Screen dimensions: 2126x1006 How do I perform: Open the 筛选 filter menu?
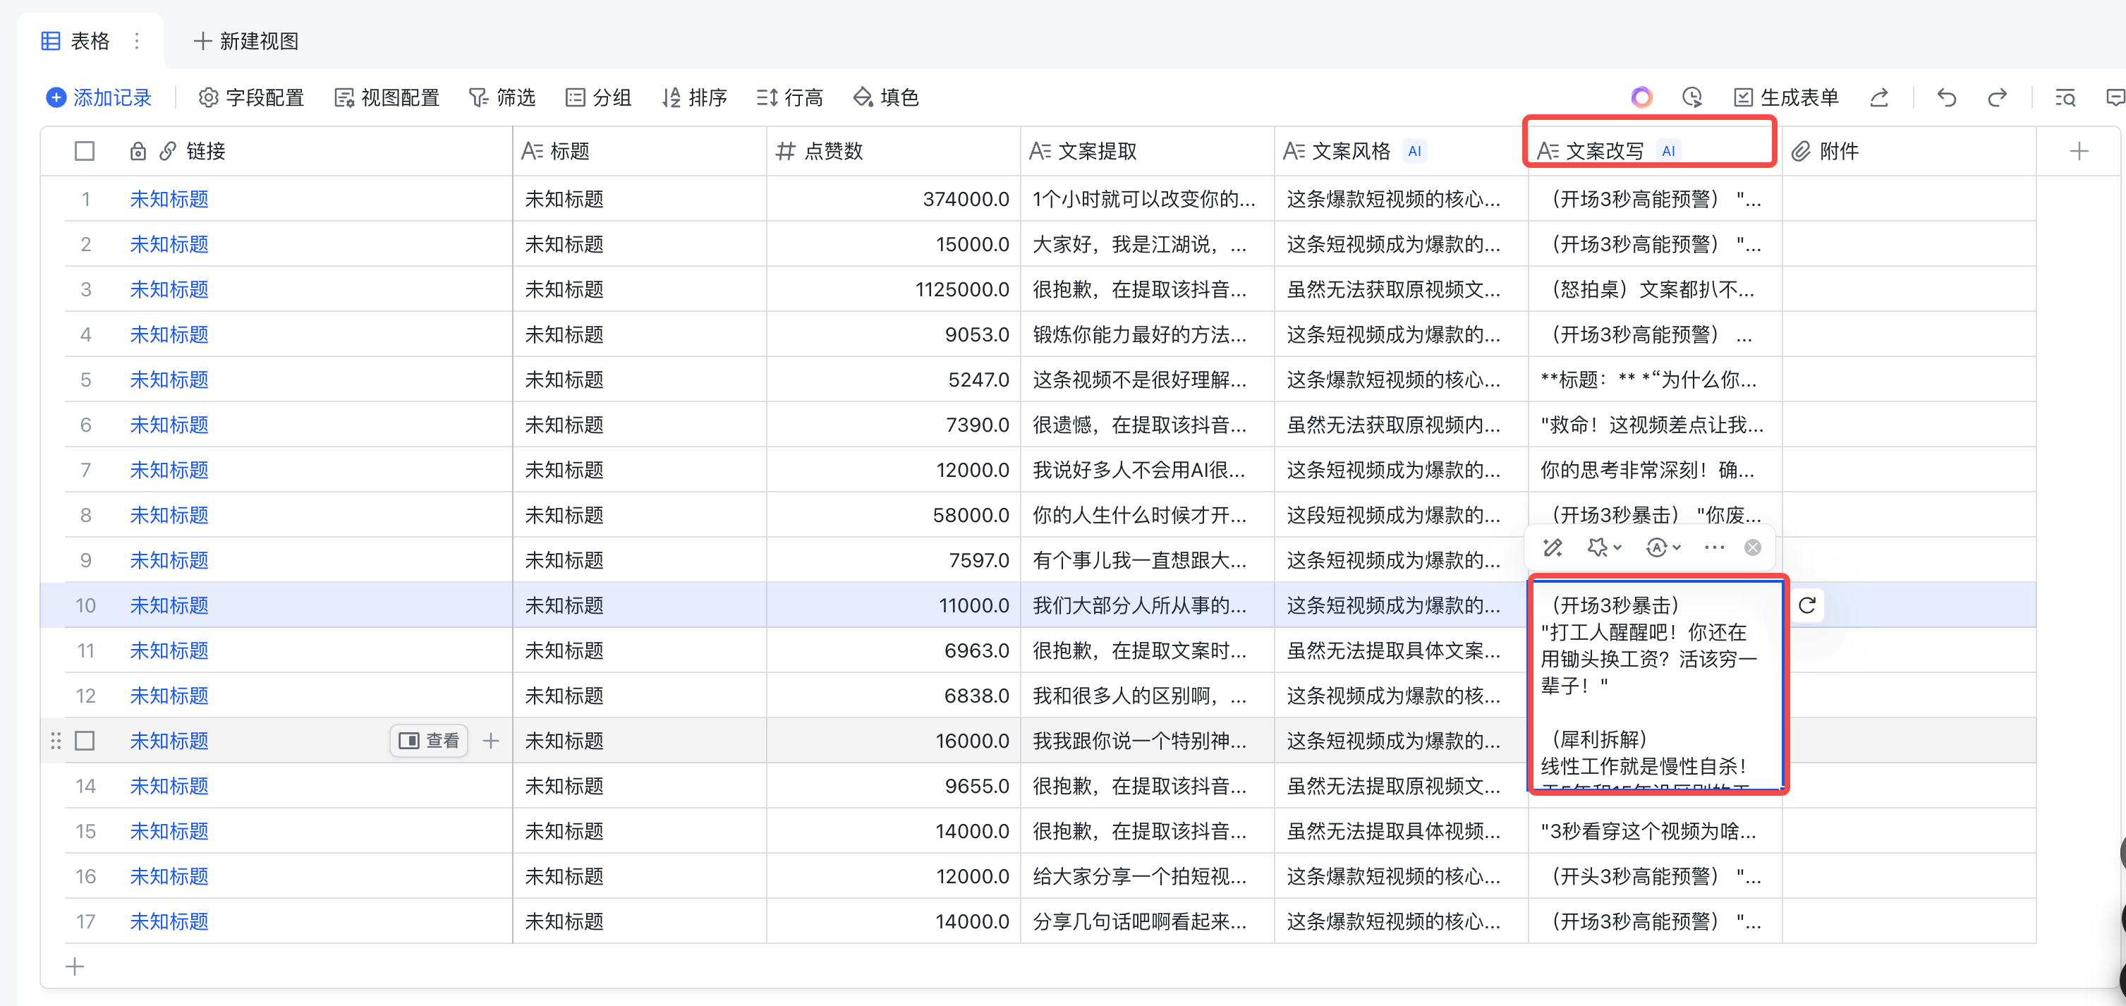[x=502, y=97]
